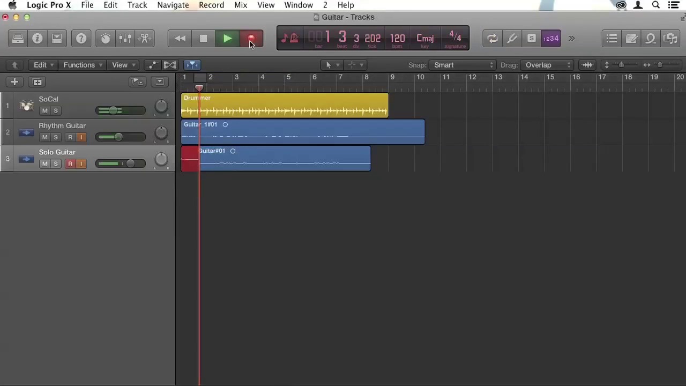
Task: Toggle Catch playhead button
Action: [192, 65]
